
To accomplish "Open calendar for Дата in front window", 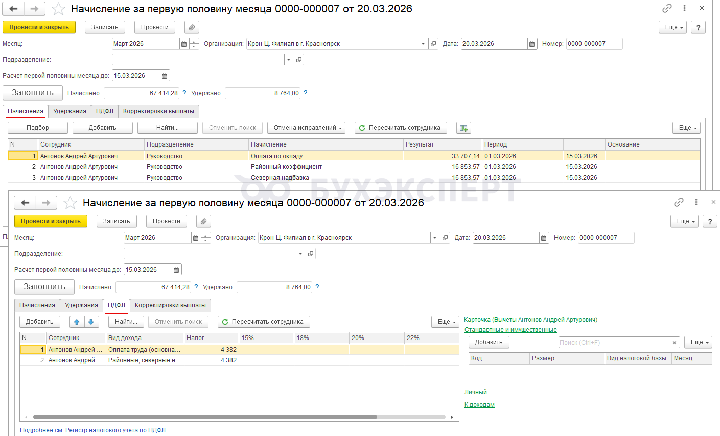I will [x=544, y=238].
